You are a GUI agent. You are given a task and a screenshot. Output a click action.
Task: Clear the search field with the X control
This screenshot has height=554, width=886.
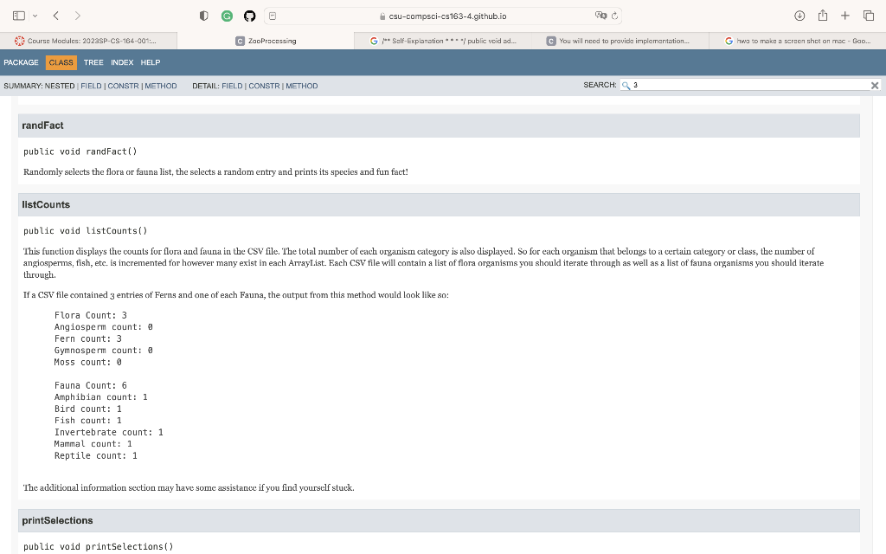pyautogui.click(x=874, y=85)
